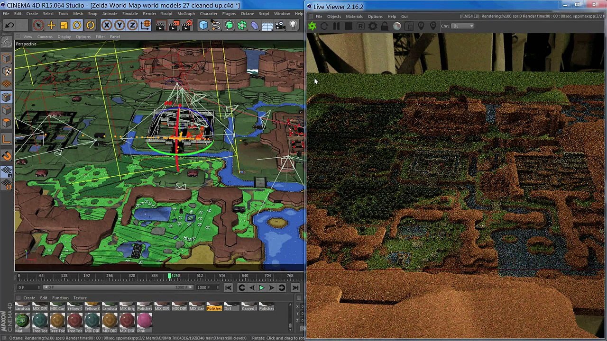This screenshot has width=607, height=341.
Task: Click the green generator cube icon
Action: [x=229, y=26]
